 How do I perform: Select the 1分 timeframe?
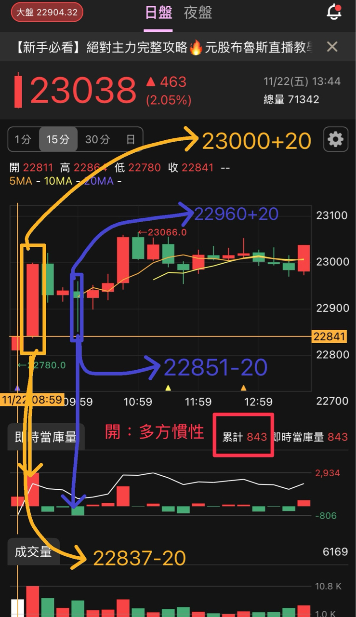[x=23, y=140]
